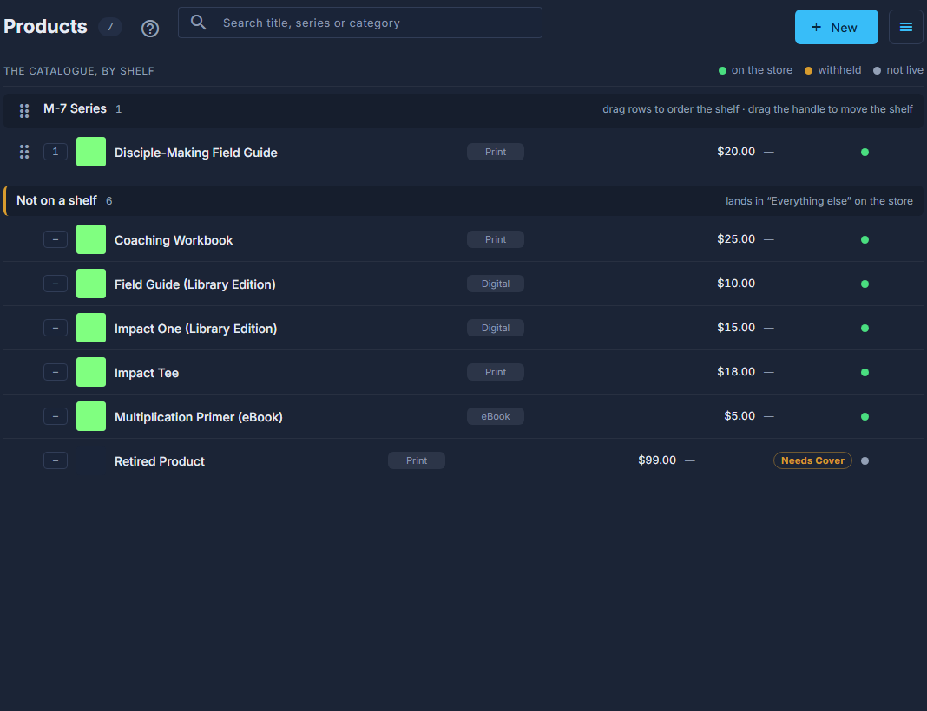Click the position dash box for Field Guide (Library Edition)
Image resolution: width=927 pixels, height=711 pixels.
(x=56, y=284)
